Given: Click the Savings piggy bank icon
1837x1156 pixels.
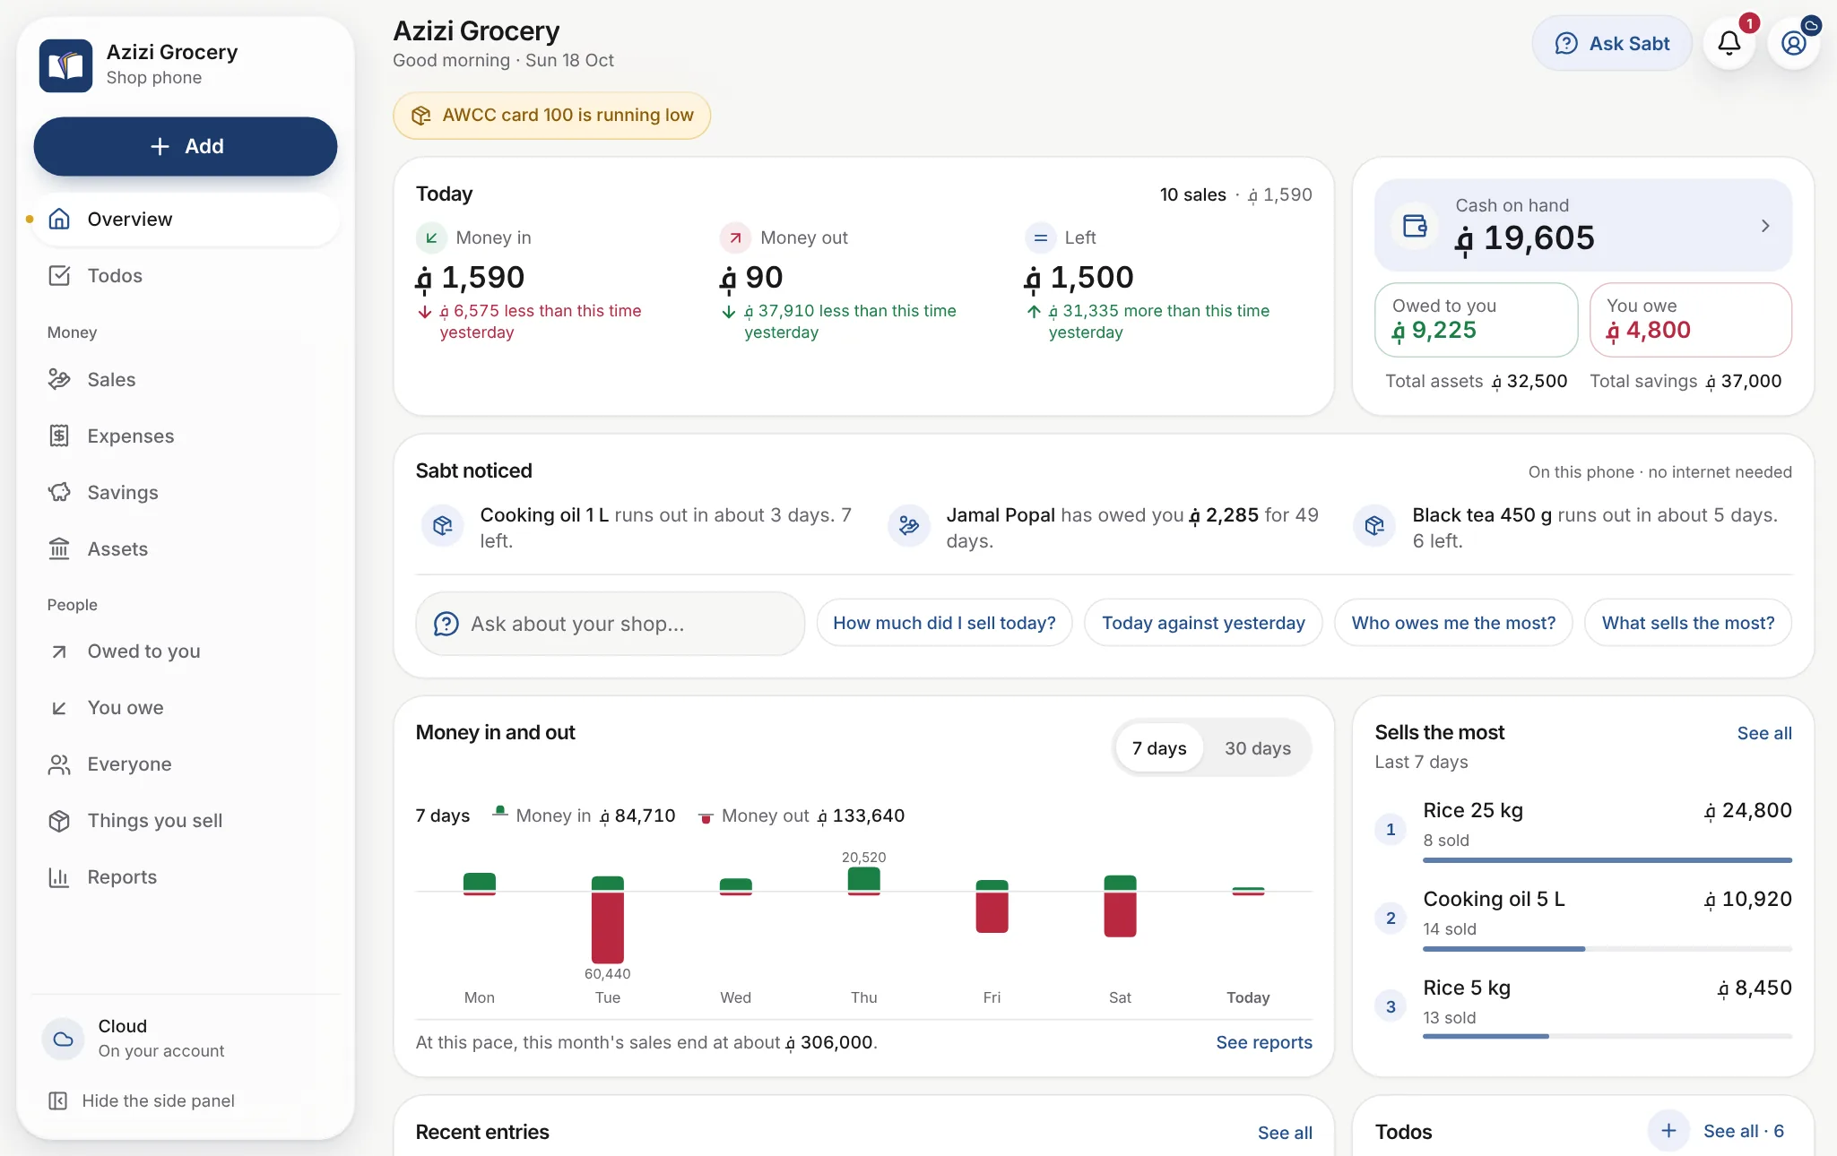Looking at the screenshot, I should tap(59, 492).
